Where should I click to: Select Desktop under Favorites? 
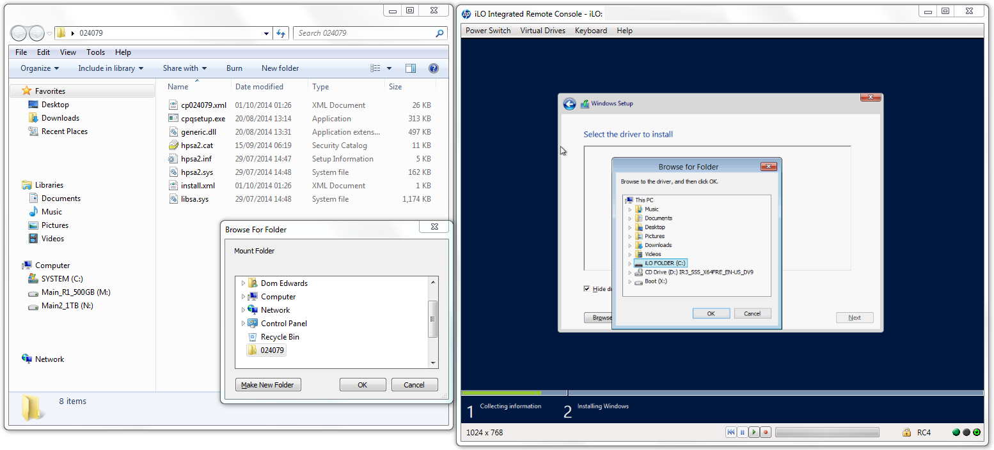[x=55, y=105]
